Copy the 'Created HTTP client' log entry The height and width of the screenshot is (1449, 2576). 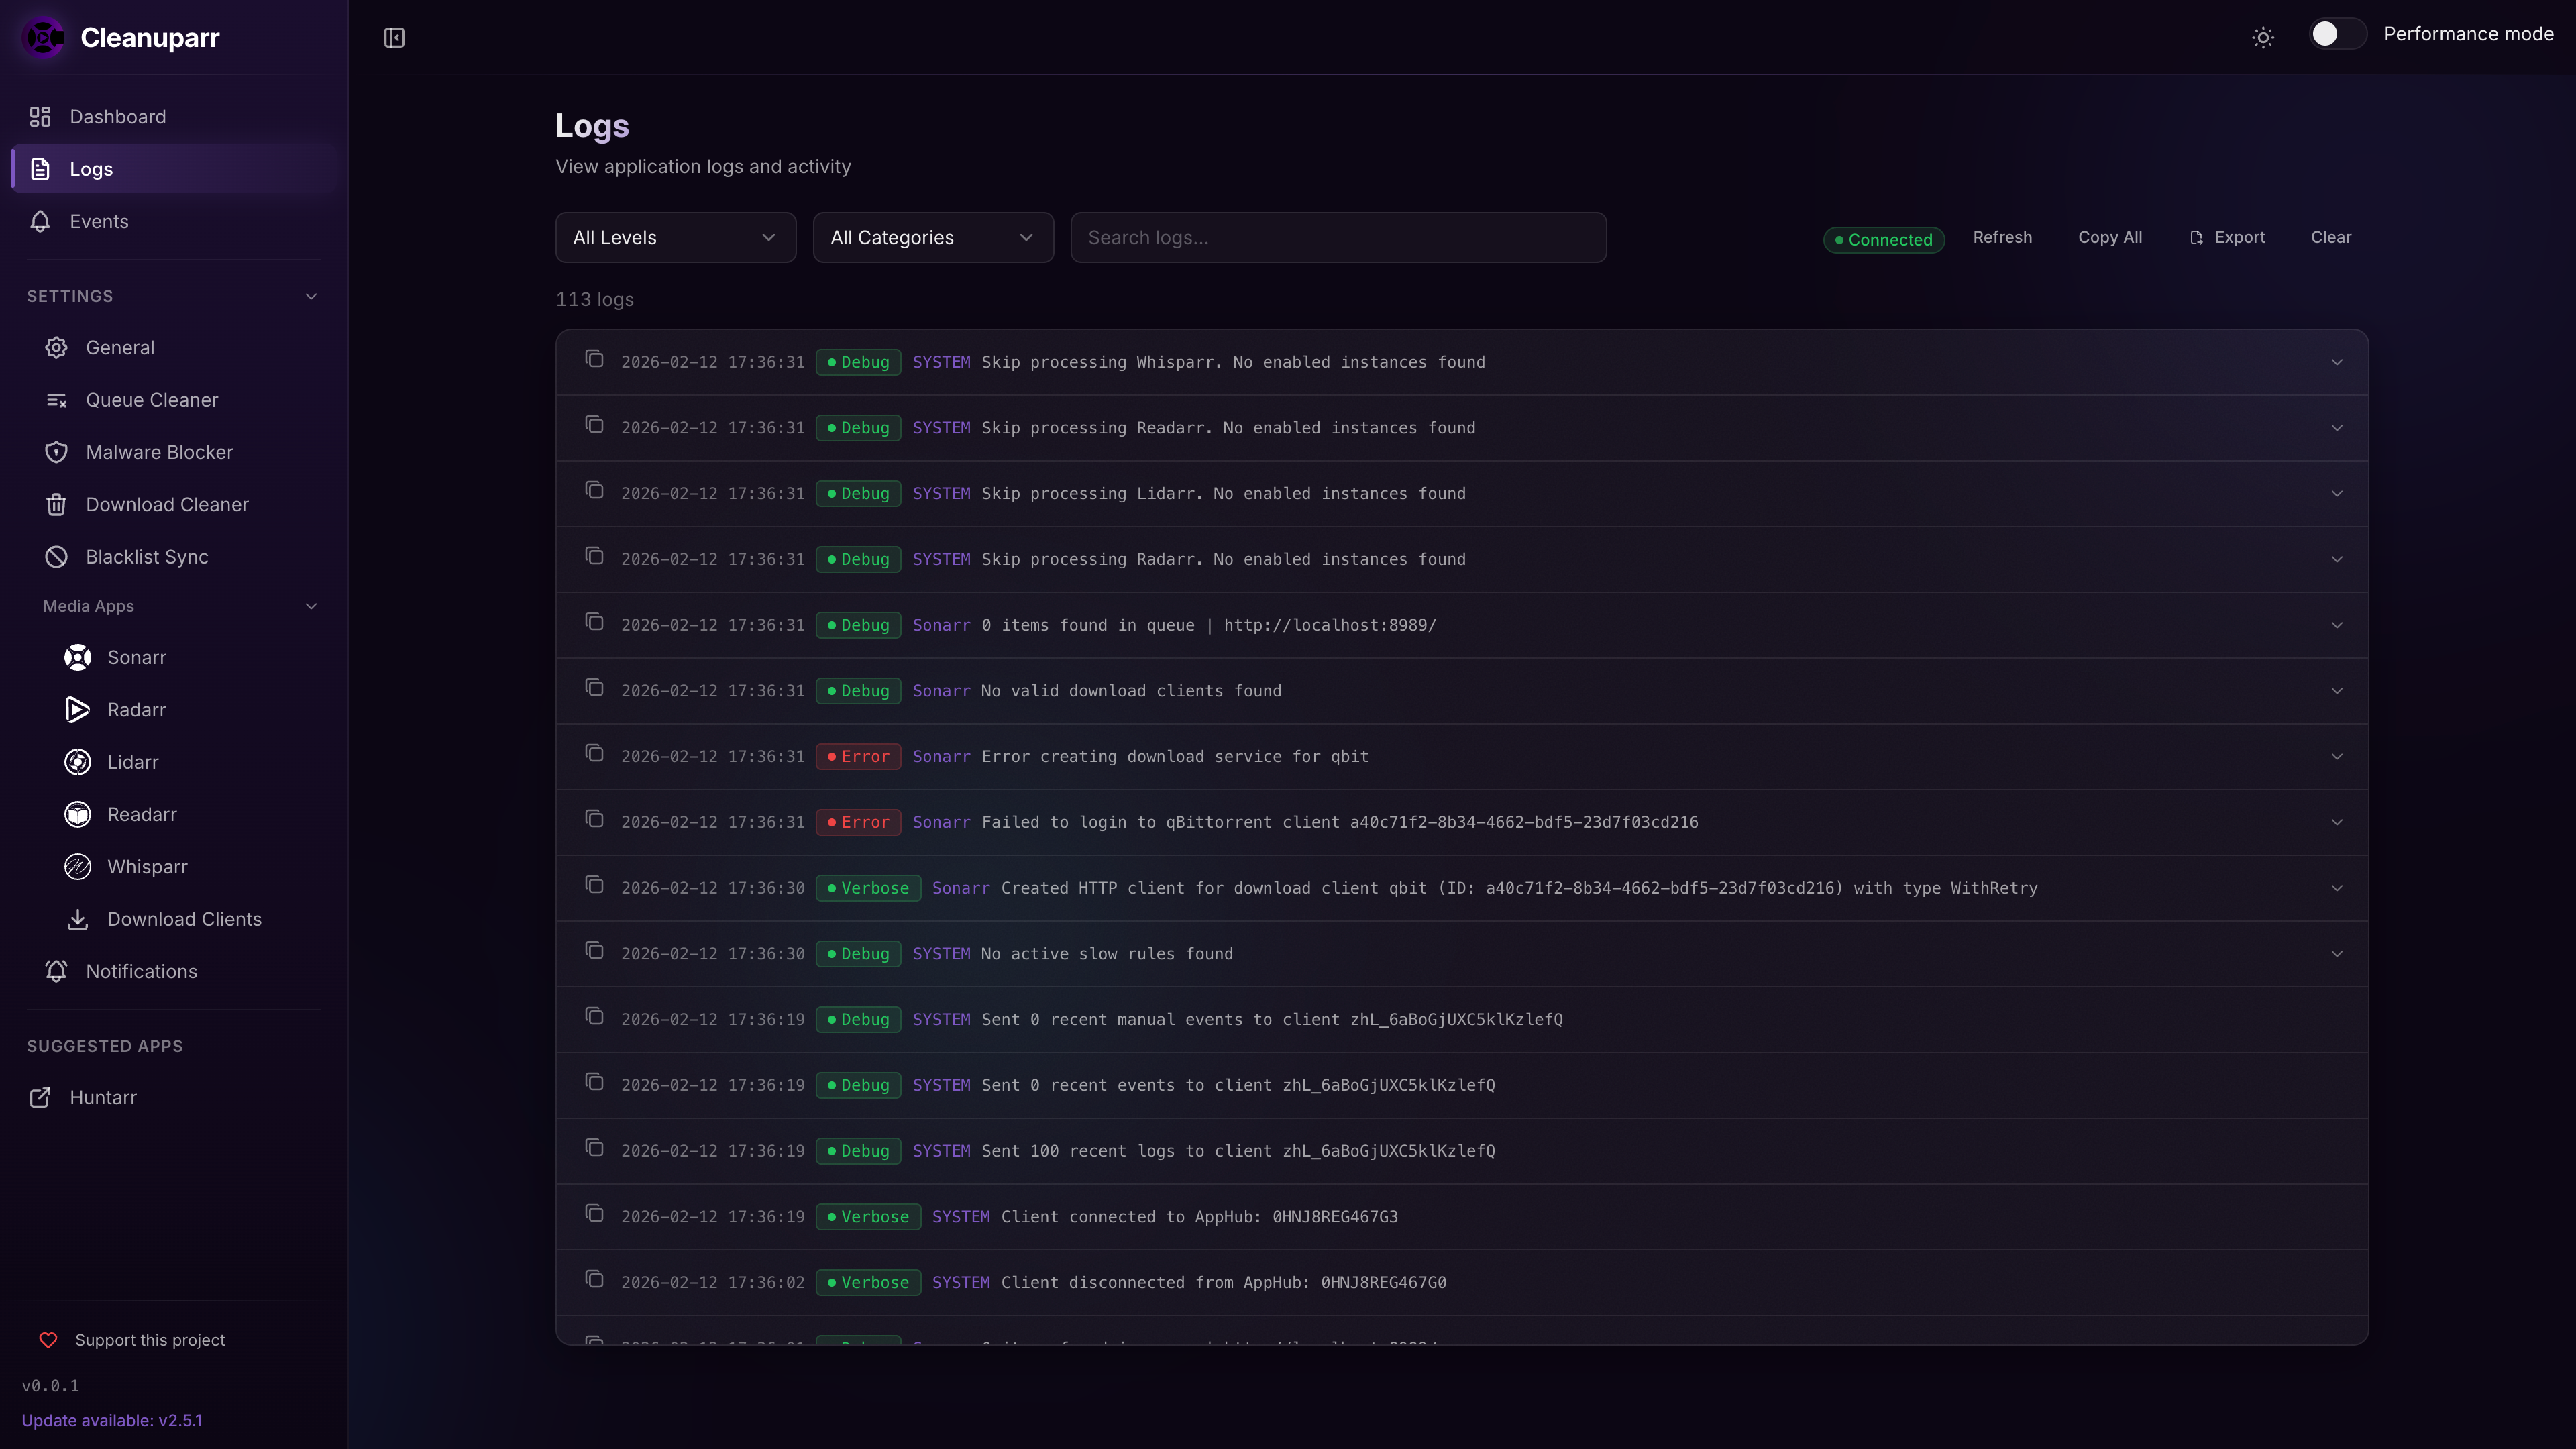pos(594,884)
